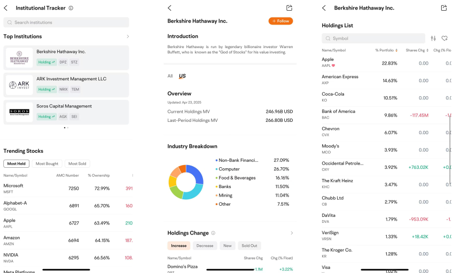Toggle AAPL favorite heart icon
454x273 pixels.
(333, 66)
